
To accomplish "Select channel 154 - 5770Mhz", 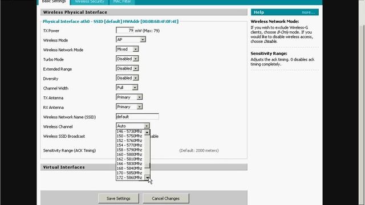I will pos(129,145).
